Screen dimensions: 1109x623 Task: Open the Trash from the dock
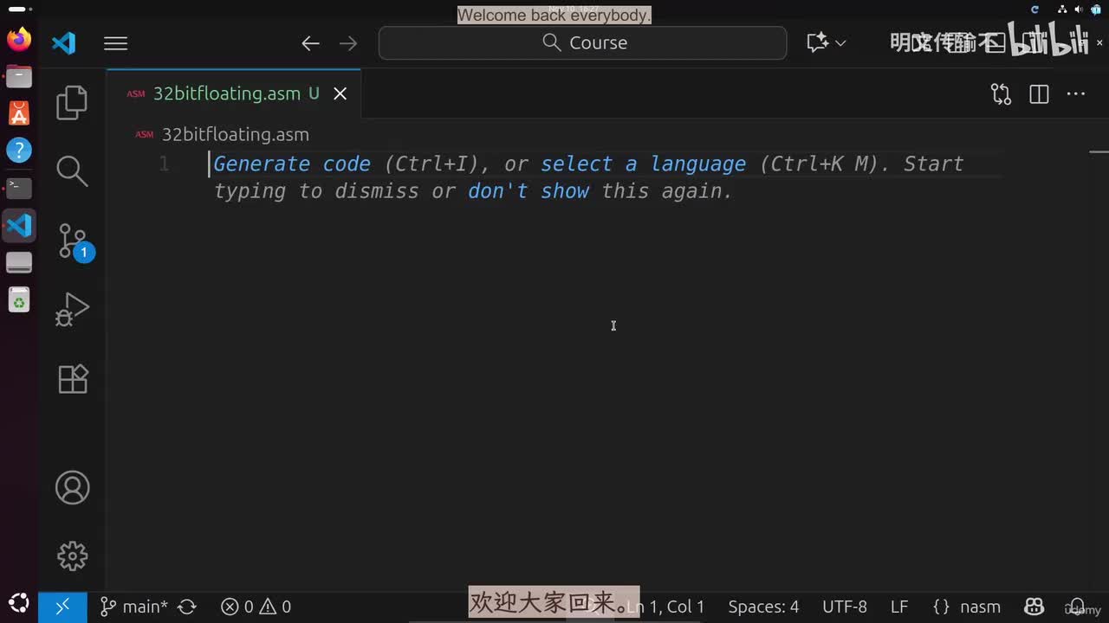(19, 300)
